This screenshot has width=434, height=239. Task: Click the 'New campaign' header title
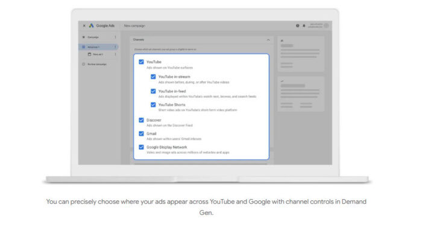pos(134,26)
